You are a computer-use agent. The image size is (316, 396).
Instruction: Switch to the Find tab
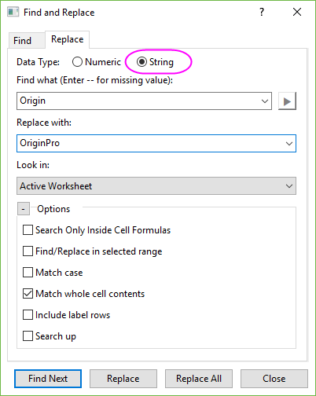click(23, 41)
